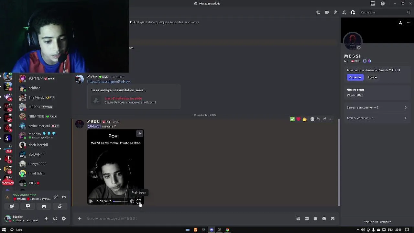Viewport: 414px width, 233px height.
Task: Toggle headphone deafen in user panel
Action: [55, 219]
